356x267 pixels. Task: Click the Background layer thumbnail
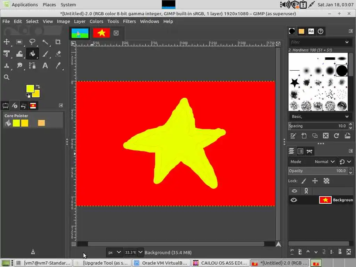tap(325, 200)
